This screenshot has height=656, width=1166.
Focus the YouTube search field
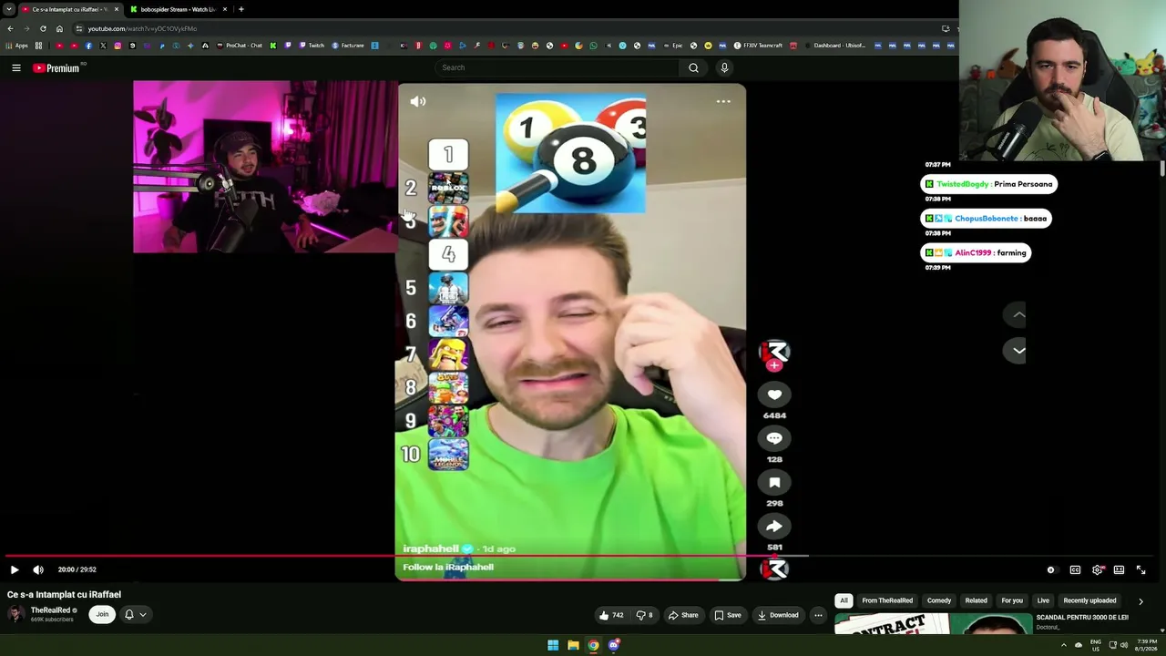click(x=557, y=67)
